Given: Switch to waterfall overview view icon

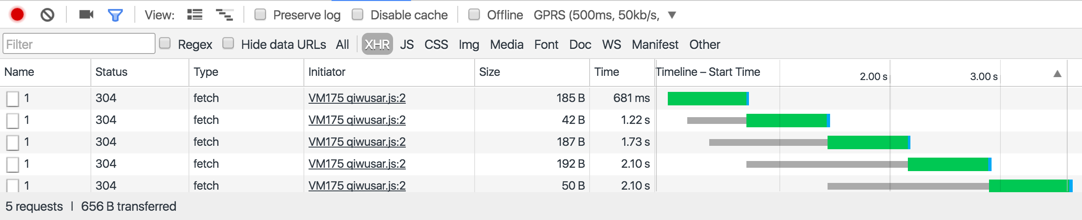Looking at the screenshot, I should [x=224, y=15].
